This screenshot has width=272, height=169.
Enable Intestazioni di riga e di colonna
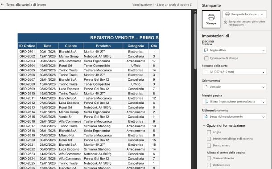click(x=209, y=139)
